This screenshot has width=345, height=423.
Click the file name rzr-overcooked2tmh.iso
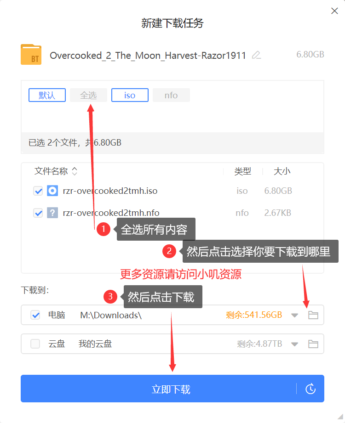[110, 191]
